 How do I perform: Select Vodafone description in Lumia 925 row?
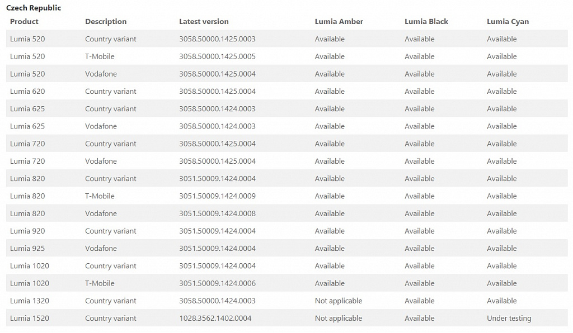(101, 249)
